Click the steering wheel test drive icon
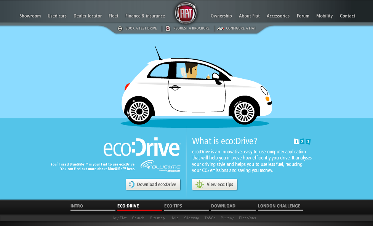The image size is (373, 226). pyautogui.click(x=120, y=29)
